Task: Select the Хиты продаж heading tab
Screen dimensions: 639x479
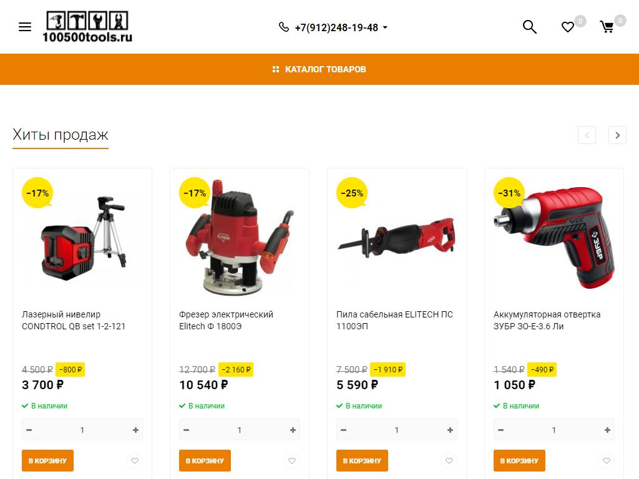Action: pyautogui.click(x=61, y=135)
